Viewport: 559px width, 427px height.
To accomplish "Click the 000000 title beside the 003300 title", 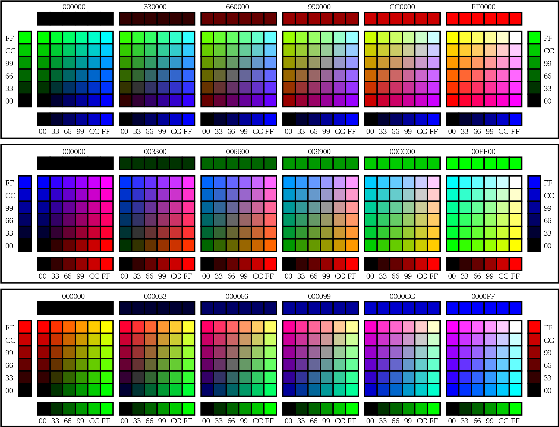I will [74, 151].
